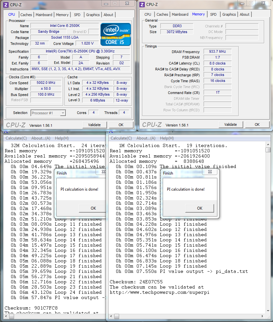The height and width of the screenshot is (322, 273).
Task: Open Help menu in the 1M Super PI window
Action: pyautogui.click(x=167, y=138)
